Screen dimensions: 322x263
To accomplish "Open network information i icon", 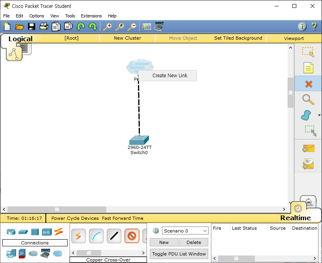I will point(302,27).
